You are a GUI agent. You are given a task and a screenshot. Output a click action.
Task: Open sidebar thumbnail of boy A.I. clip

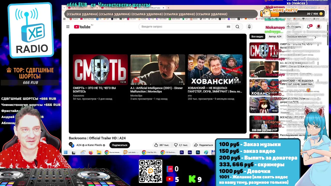pyautogui.click(x=264, y=69)
